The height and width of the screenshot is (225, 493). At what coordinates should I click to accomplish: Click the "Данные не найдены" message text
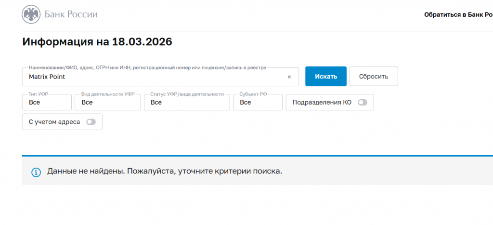click(164, 172)
